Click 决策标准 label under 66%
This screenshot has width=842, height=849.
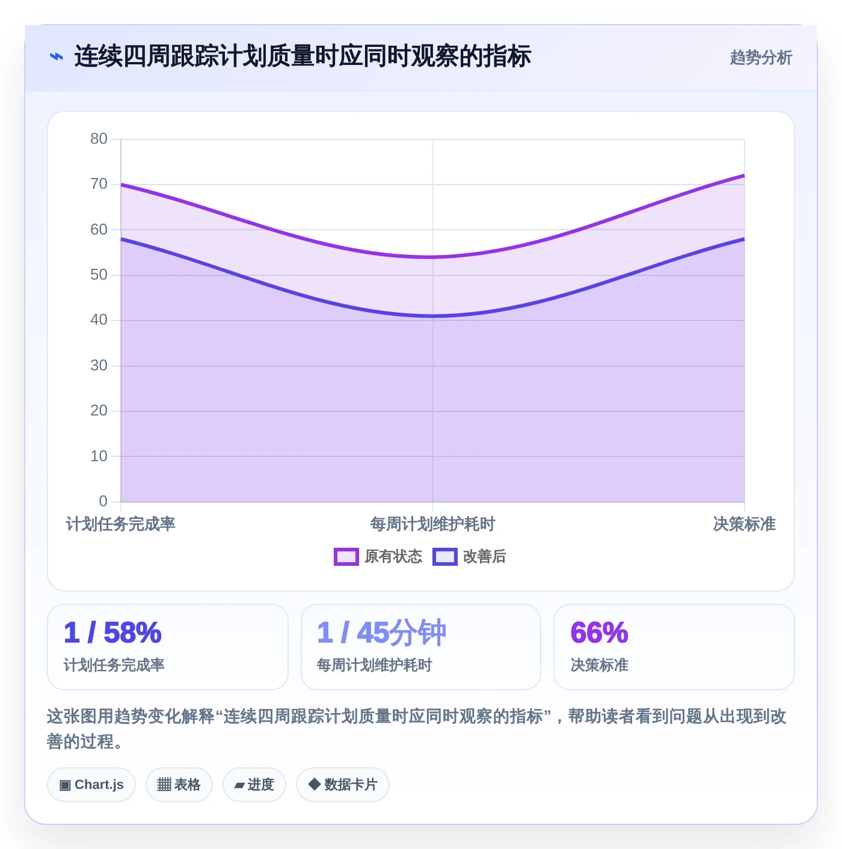pos(599,665)
